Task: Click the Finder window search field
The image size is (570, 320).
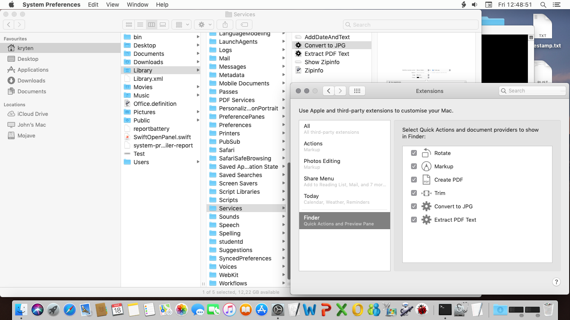Action: click(x=411, y=25)
